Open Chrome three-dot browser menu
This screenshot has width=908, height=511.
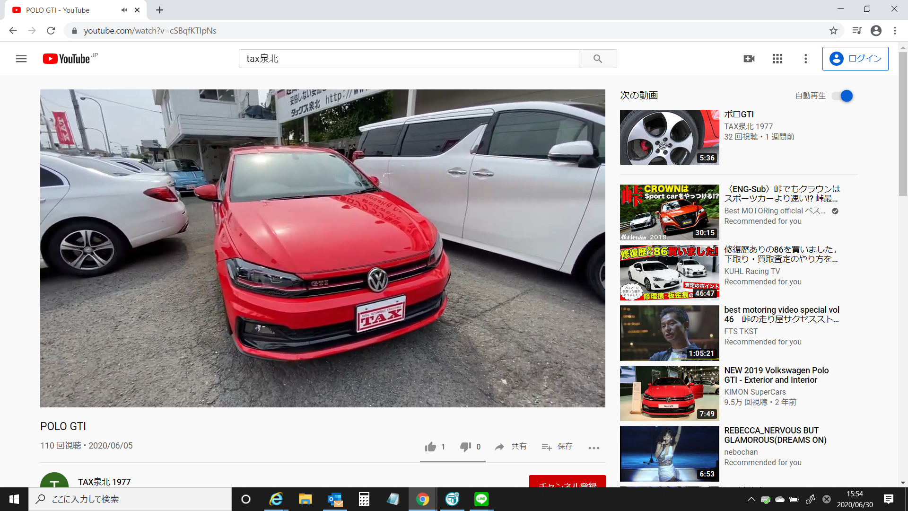pyautogui.click(x=895, y=31)
